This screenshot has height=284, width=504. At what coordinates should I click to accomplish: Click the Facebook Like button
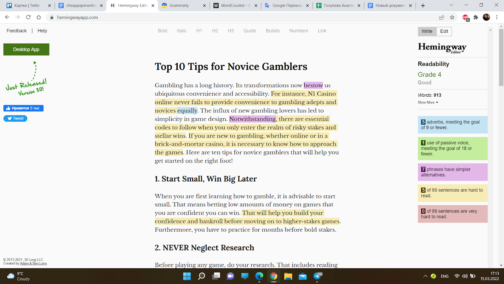23,108
